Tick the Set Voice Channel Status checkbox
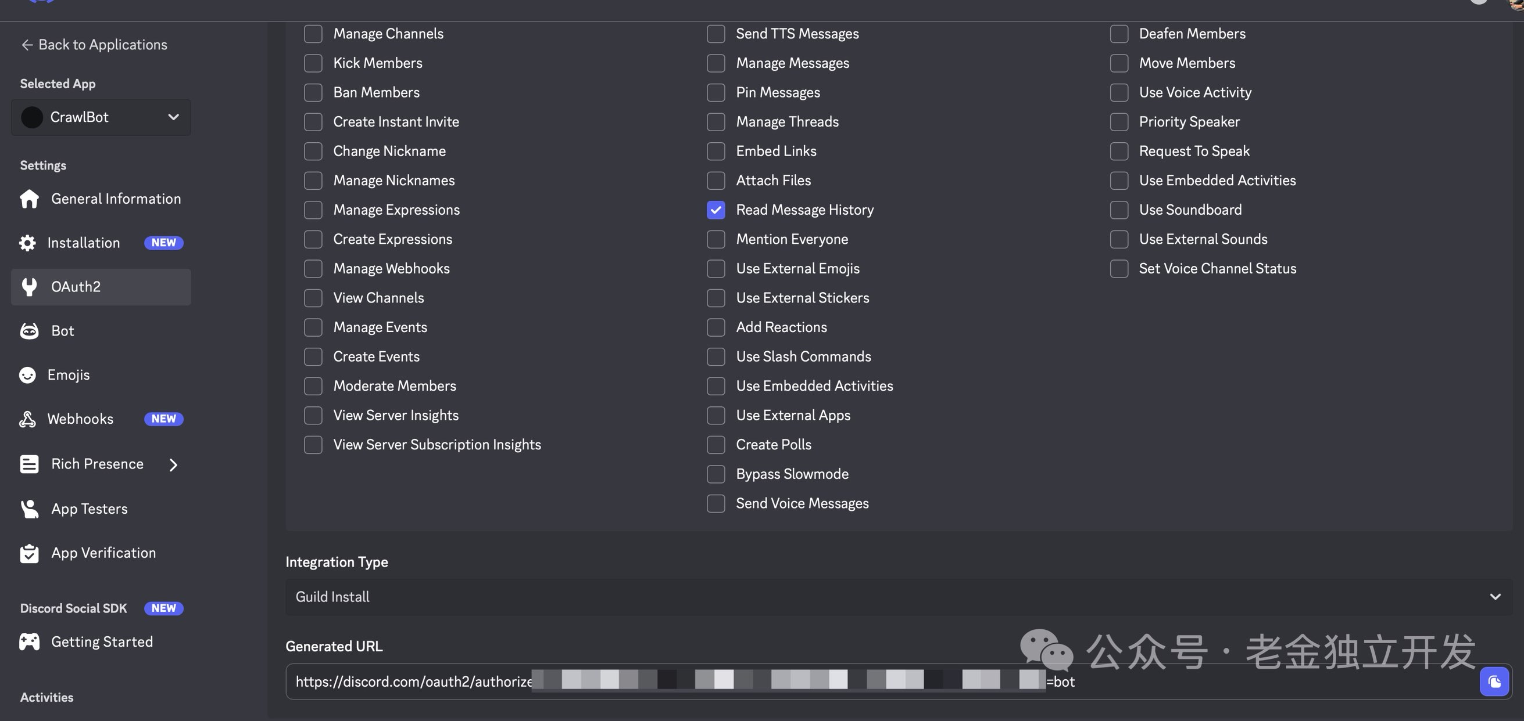1524x721 pixels. point(1119,268)
